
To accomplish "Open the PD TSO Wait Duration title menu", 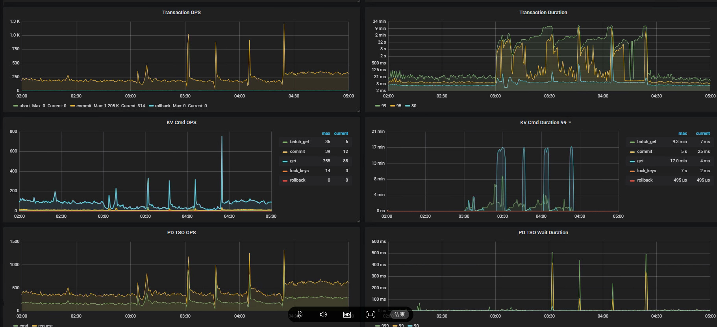I will 543,233.
